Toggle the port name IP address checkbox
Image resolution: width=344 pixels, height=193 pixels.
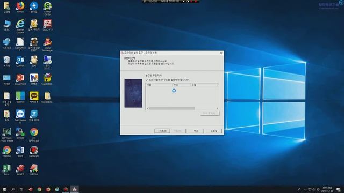147,80
